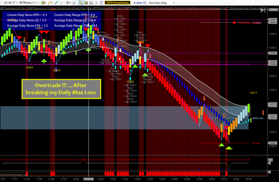Select the pencil drawing tools icon

49,3
